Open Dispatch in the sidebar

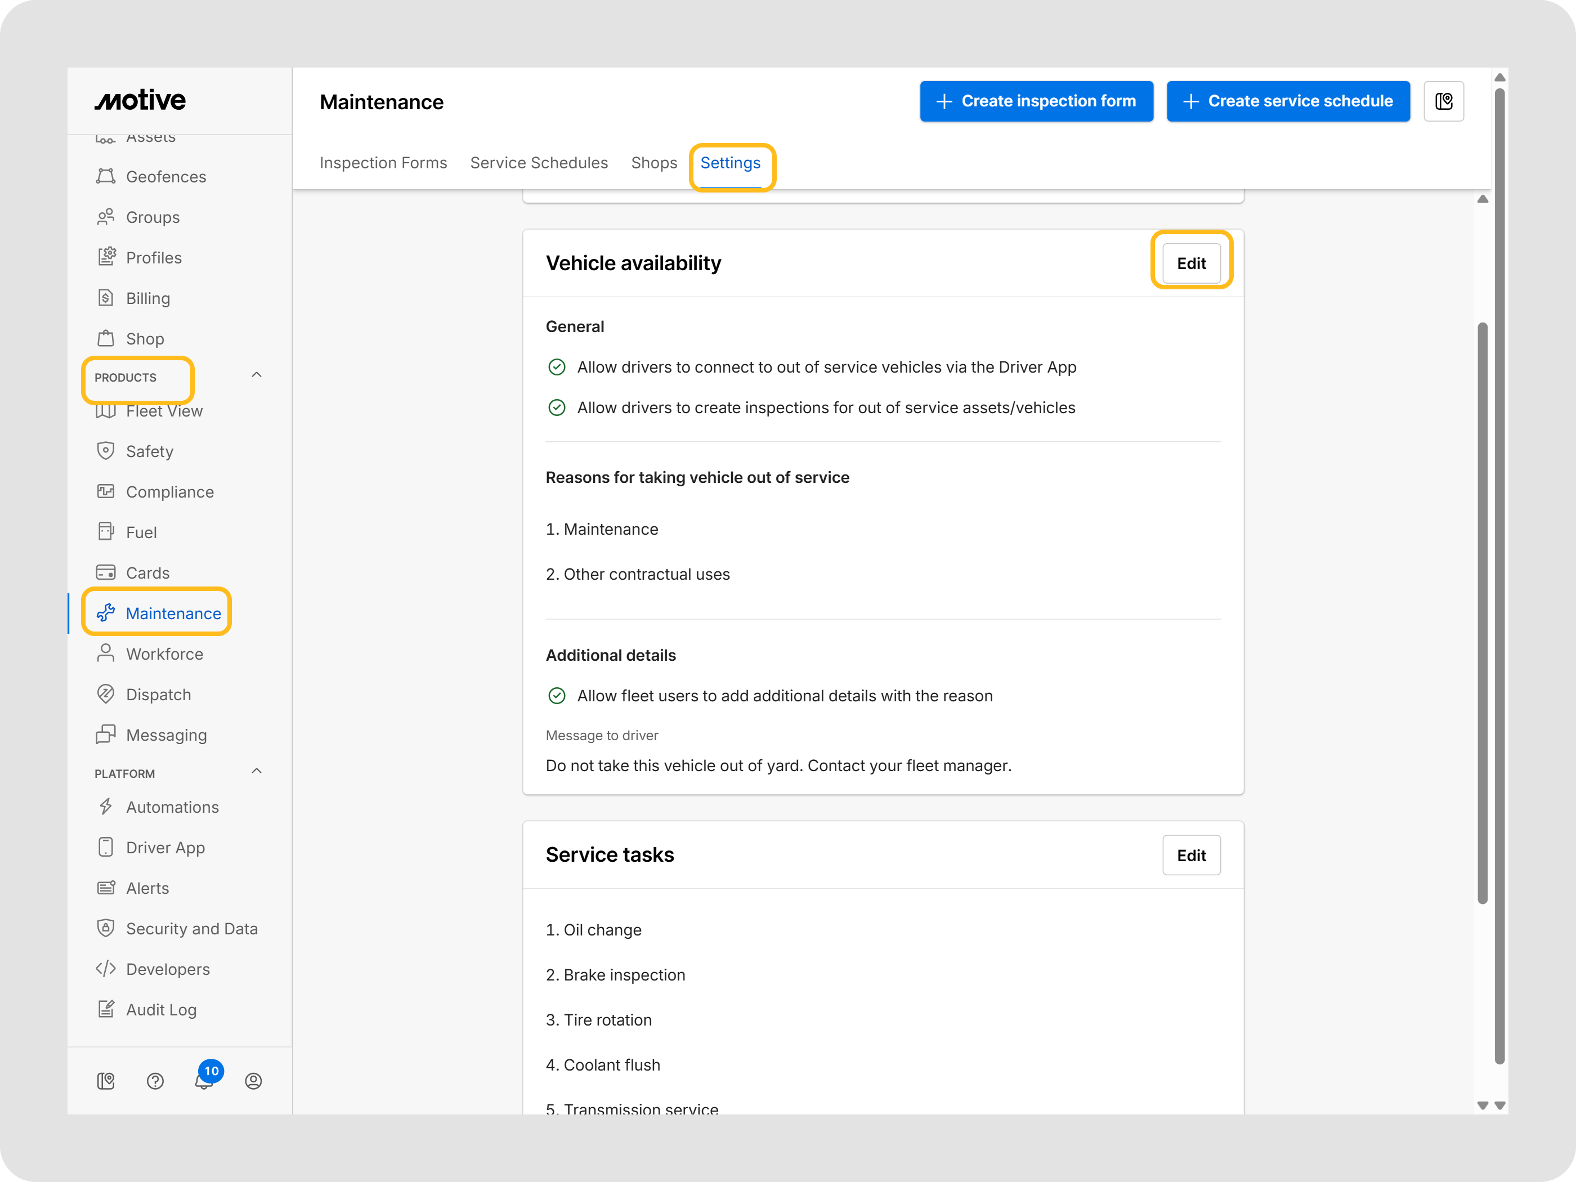(x=143, y=695)
